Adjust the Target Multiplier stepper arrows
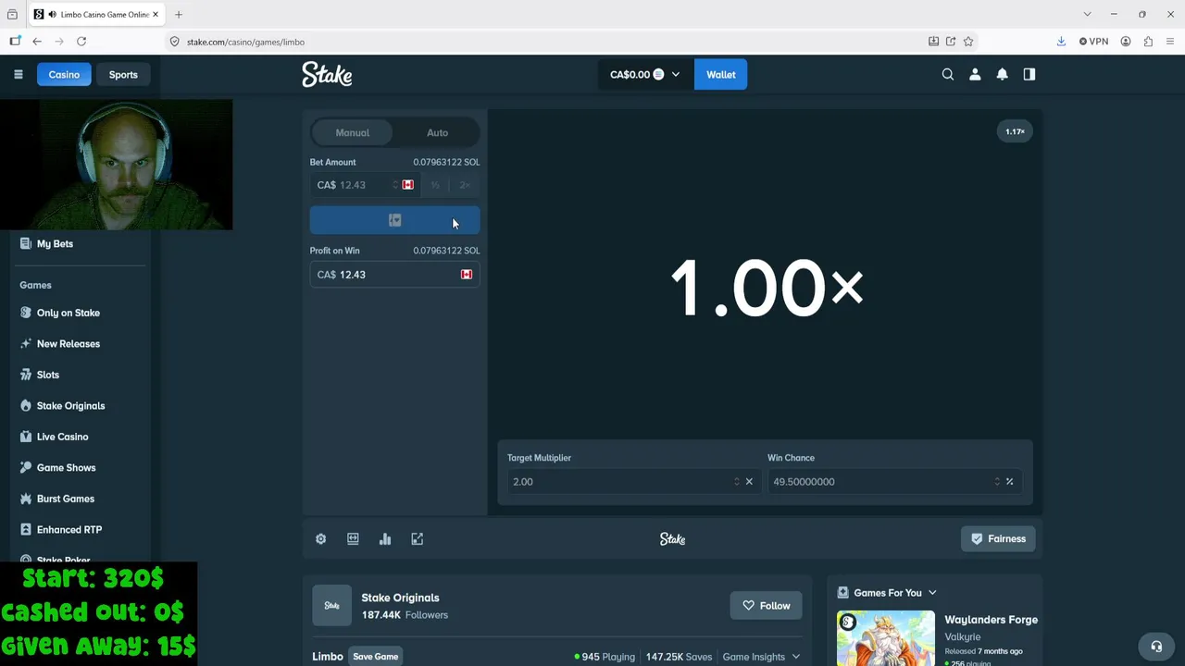1185x666 pixels. pos(737,481)
